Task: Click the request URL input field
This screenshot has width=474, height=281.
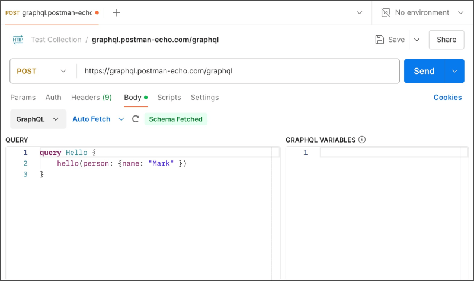Action: point(238,71)
